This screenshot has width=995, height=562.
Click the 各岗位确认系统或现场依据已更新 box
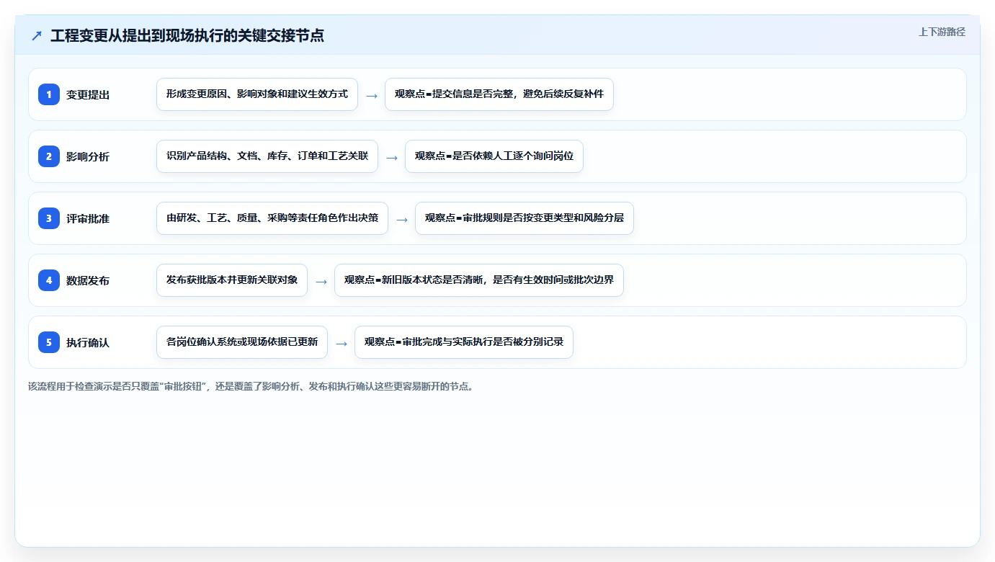pos(242,342)
